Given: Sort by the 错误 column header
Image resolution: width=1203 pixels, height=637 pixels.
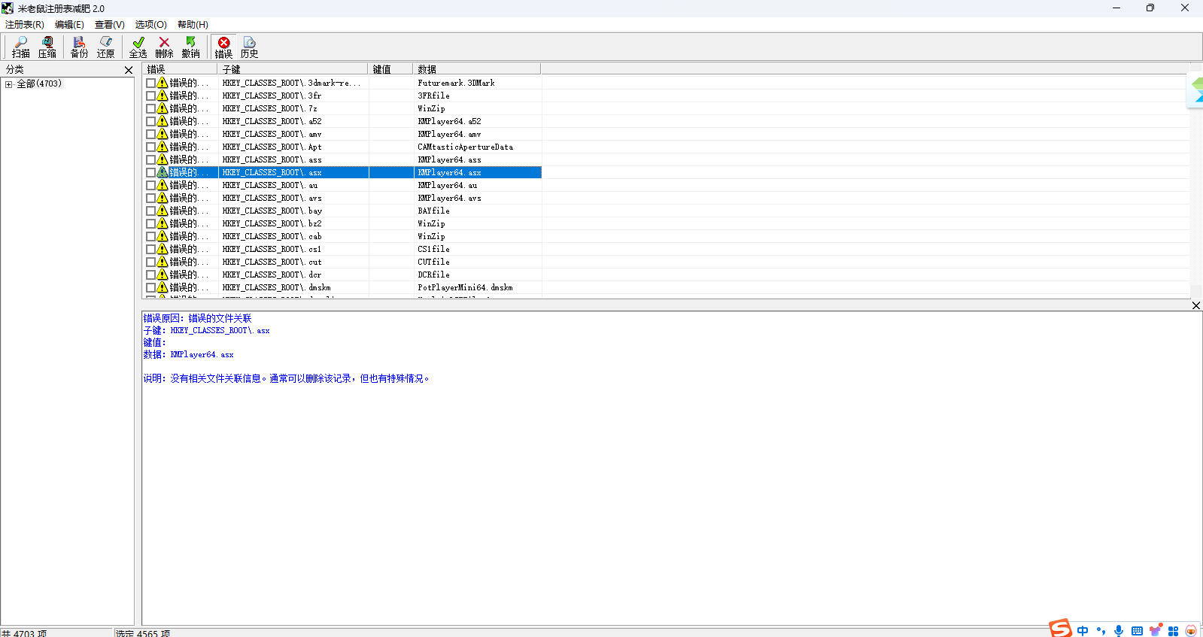Looking at the screenshot, I should (180, 69).
